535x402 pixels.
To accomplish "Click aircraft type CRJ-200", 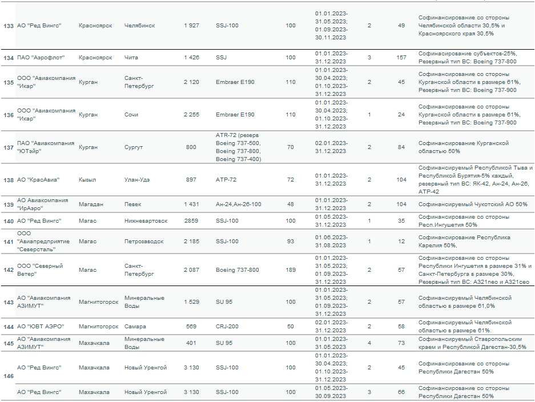I will (x=227, y=327).
